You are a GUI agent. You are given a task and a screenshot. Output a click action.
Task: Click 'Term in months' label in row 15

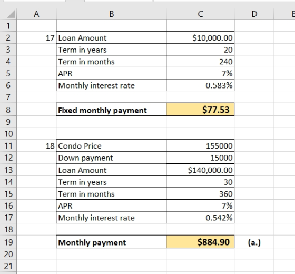86,194
